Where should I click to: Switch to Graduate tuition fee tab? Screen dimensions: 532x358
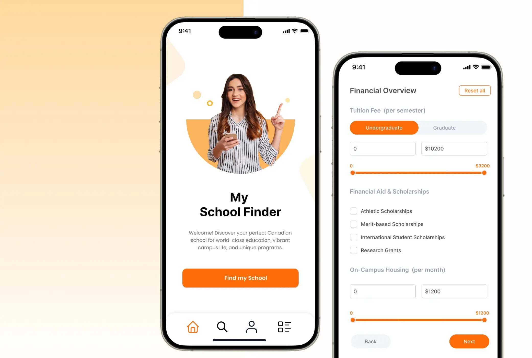pos(444,127)
